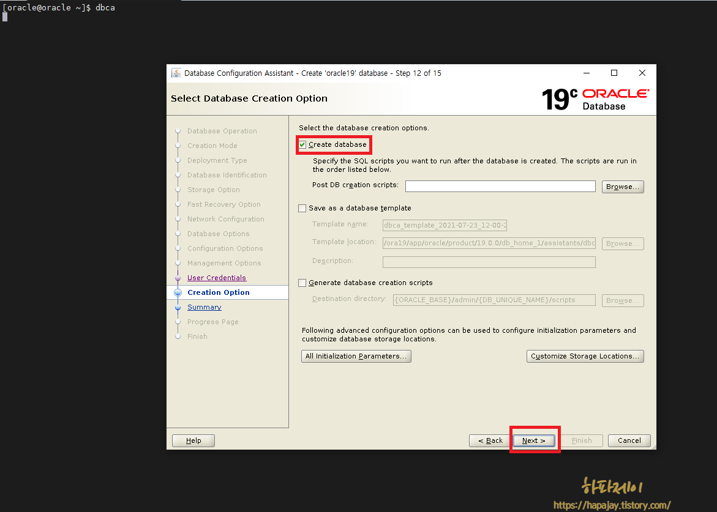The width and height of the screenshot is (717, 512).
Task: Browse for Post DB creation scripts
Action: [622, 187]
